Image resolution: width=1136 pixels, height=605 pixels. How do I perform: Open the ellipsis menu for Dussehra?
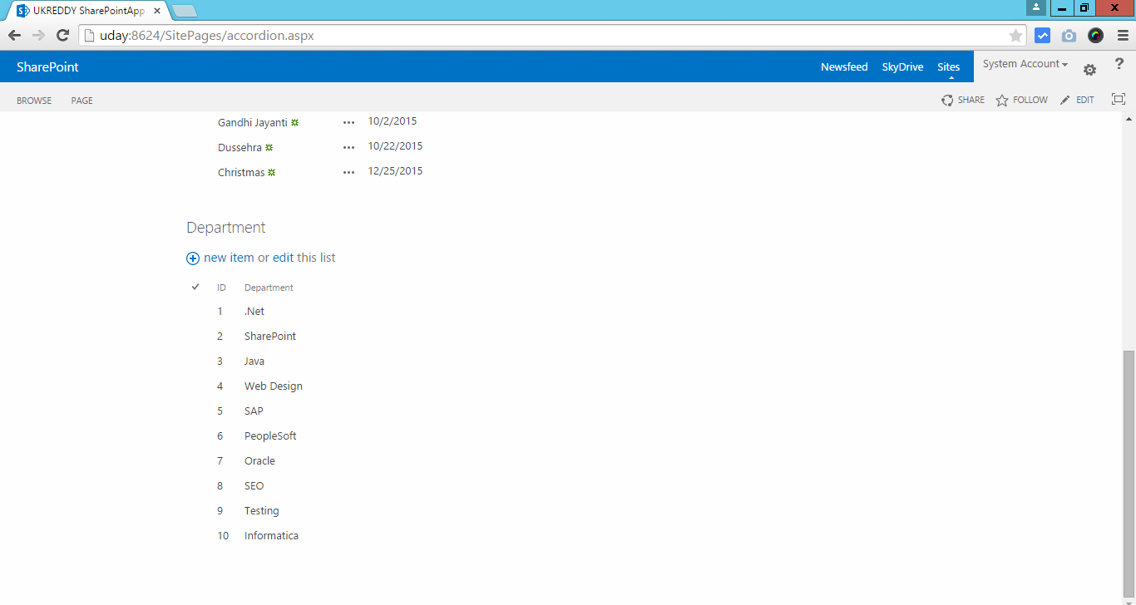348,147
